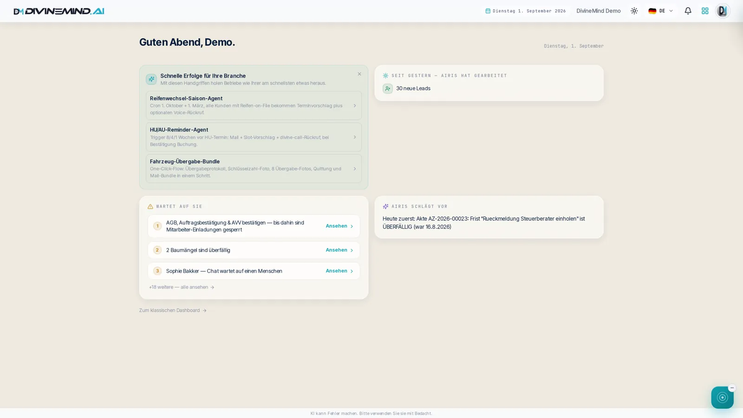Click the Sophie Bakker chat waiting text
Image resolution: width=743 pixels, height=418 pixels.
click(x=224, y=271)
